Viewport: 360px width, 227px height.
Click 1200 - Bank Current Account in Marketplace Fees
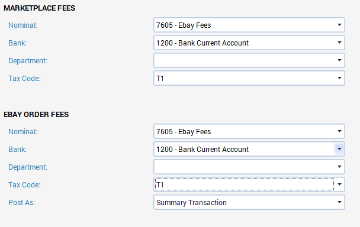click(202, 43)
